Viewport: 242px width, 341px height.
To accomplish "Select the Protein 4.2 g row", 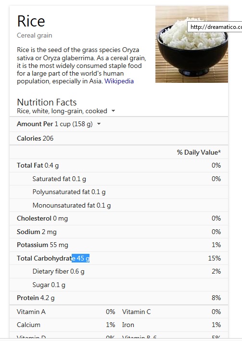I will (119, 298).
